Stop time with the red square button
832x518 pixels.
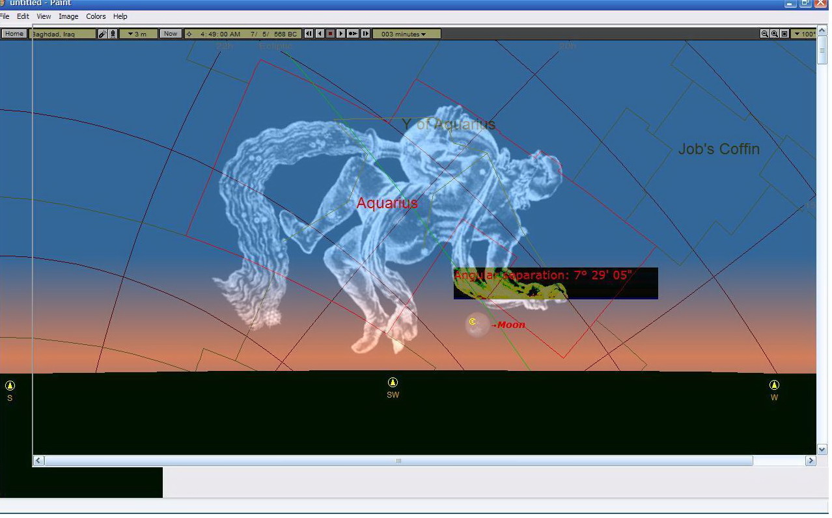(330, 34)
